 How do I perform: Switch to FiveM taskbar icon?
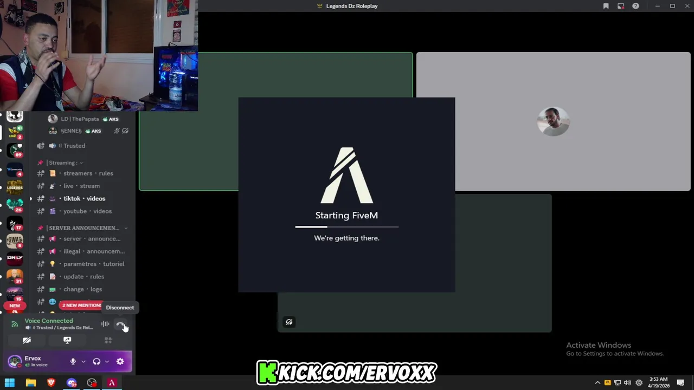(x=112, y=383)
